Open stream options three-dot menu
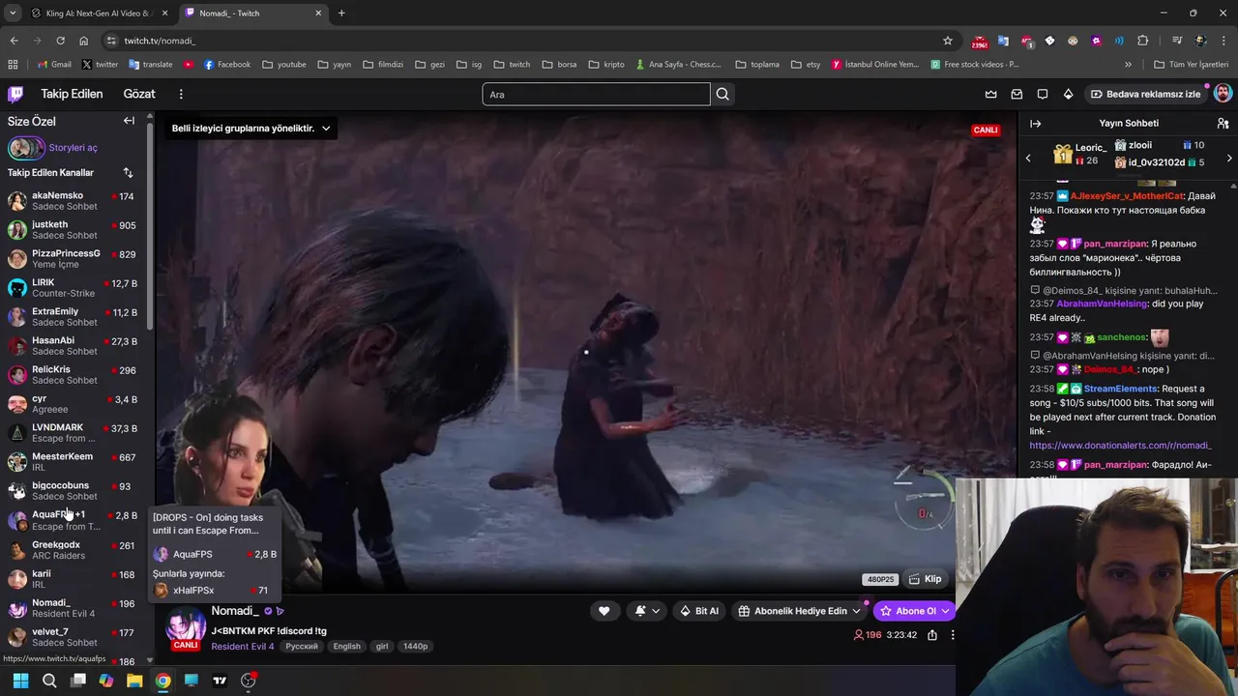This screenshot has width=1238, height=696. coord(953,635)
